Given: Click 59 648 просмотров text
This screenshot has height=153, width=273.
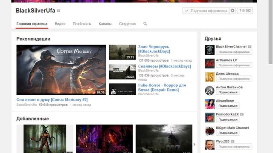Looking at the screenshot, I should [x=53, y=105].
